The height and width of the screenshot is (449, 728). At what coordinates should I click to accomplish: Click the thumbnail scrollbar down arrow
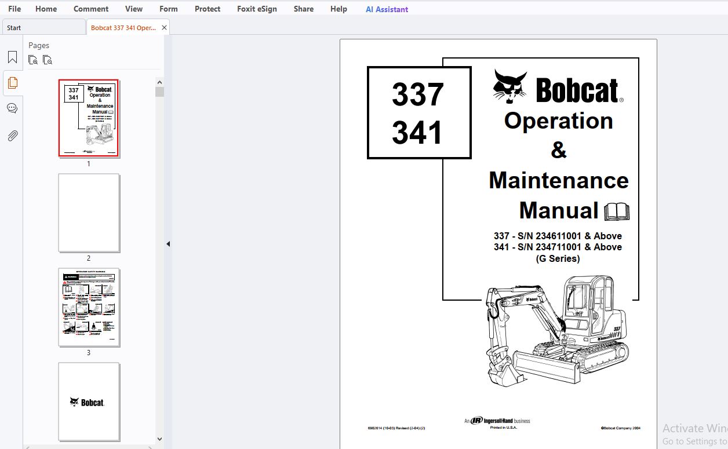click(159, 439)
